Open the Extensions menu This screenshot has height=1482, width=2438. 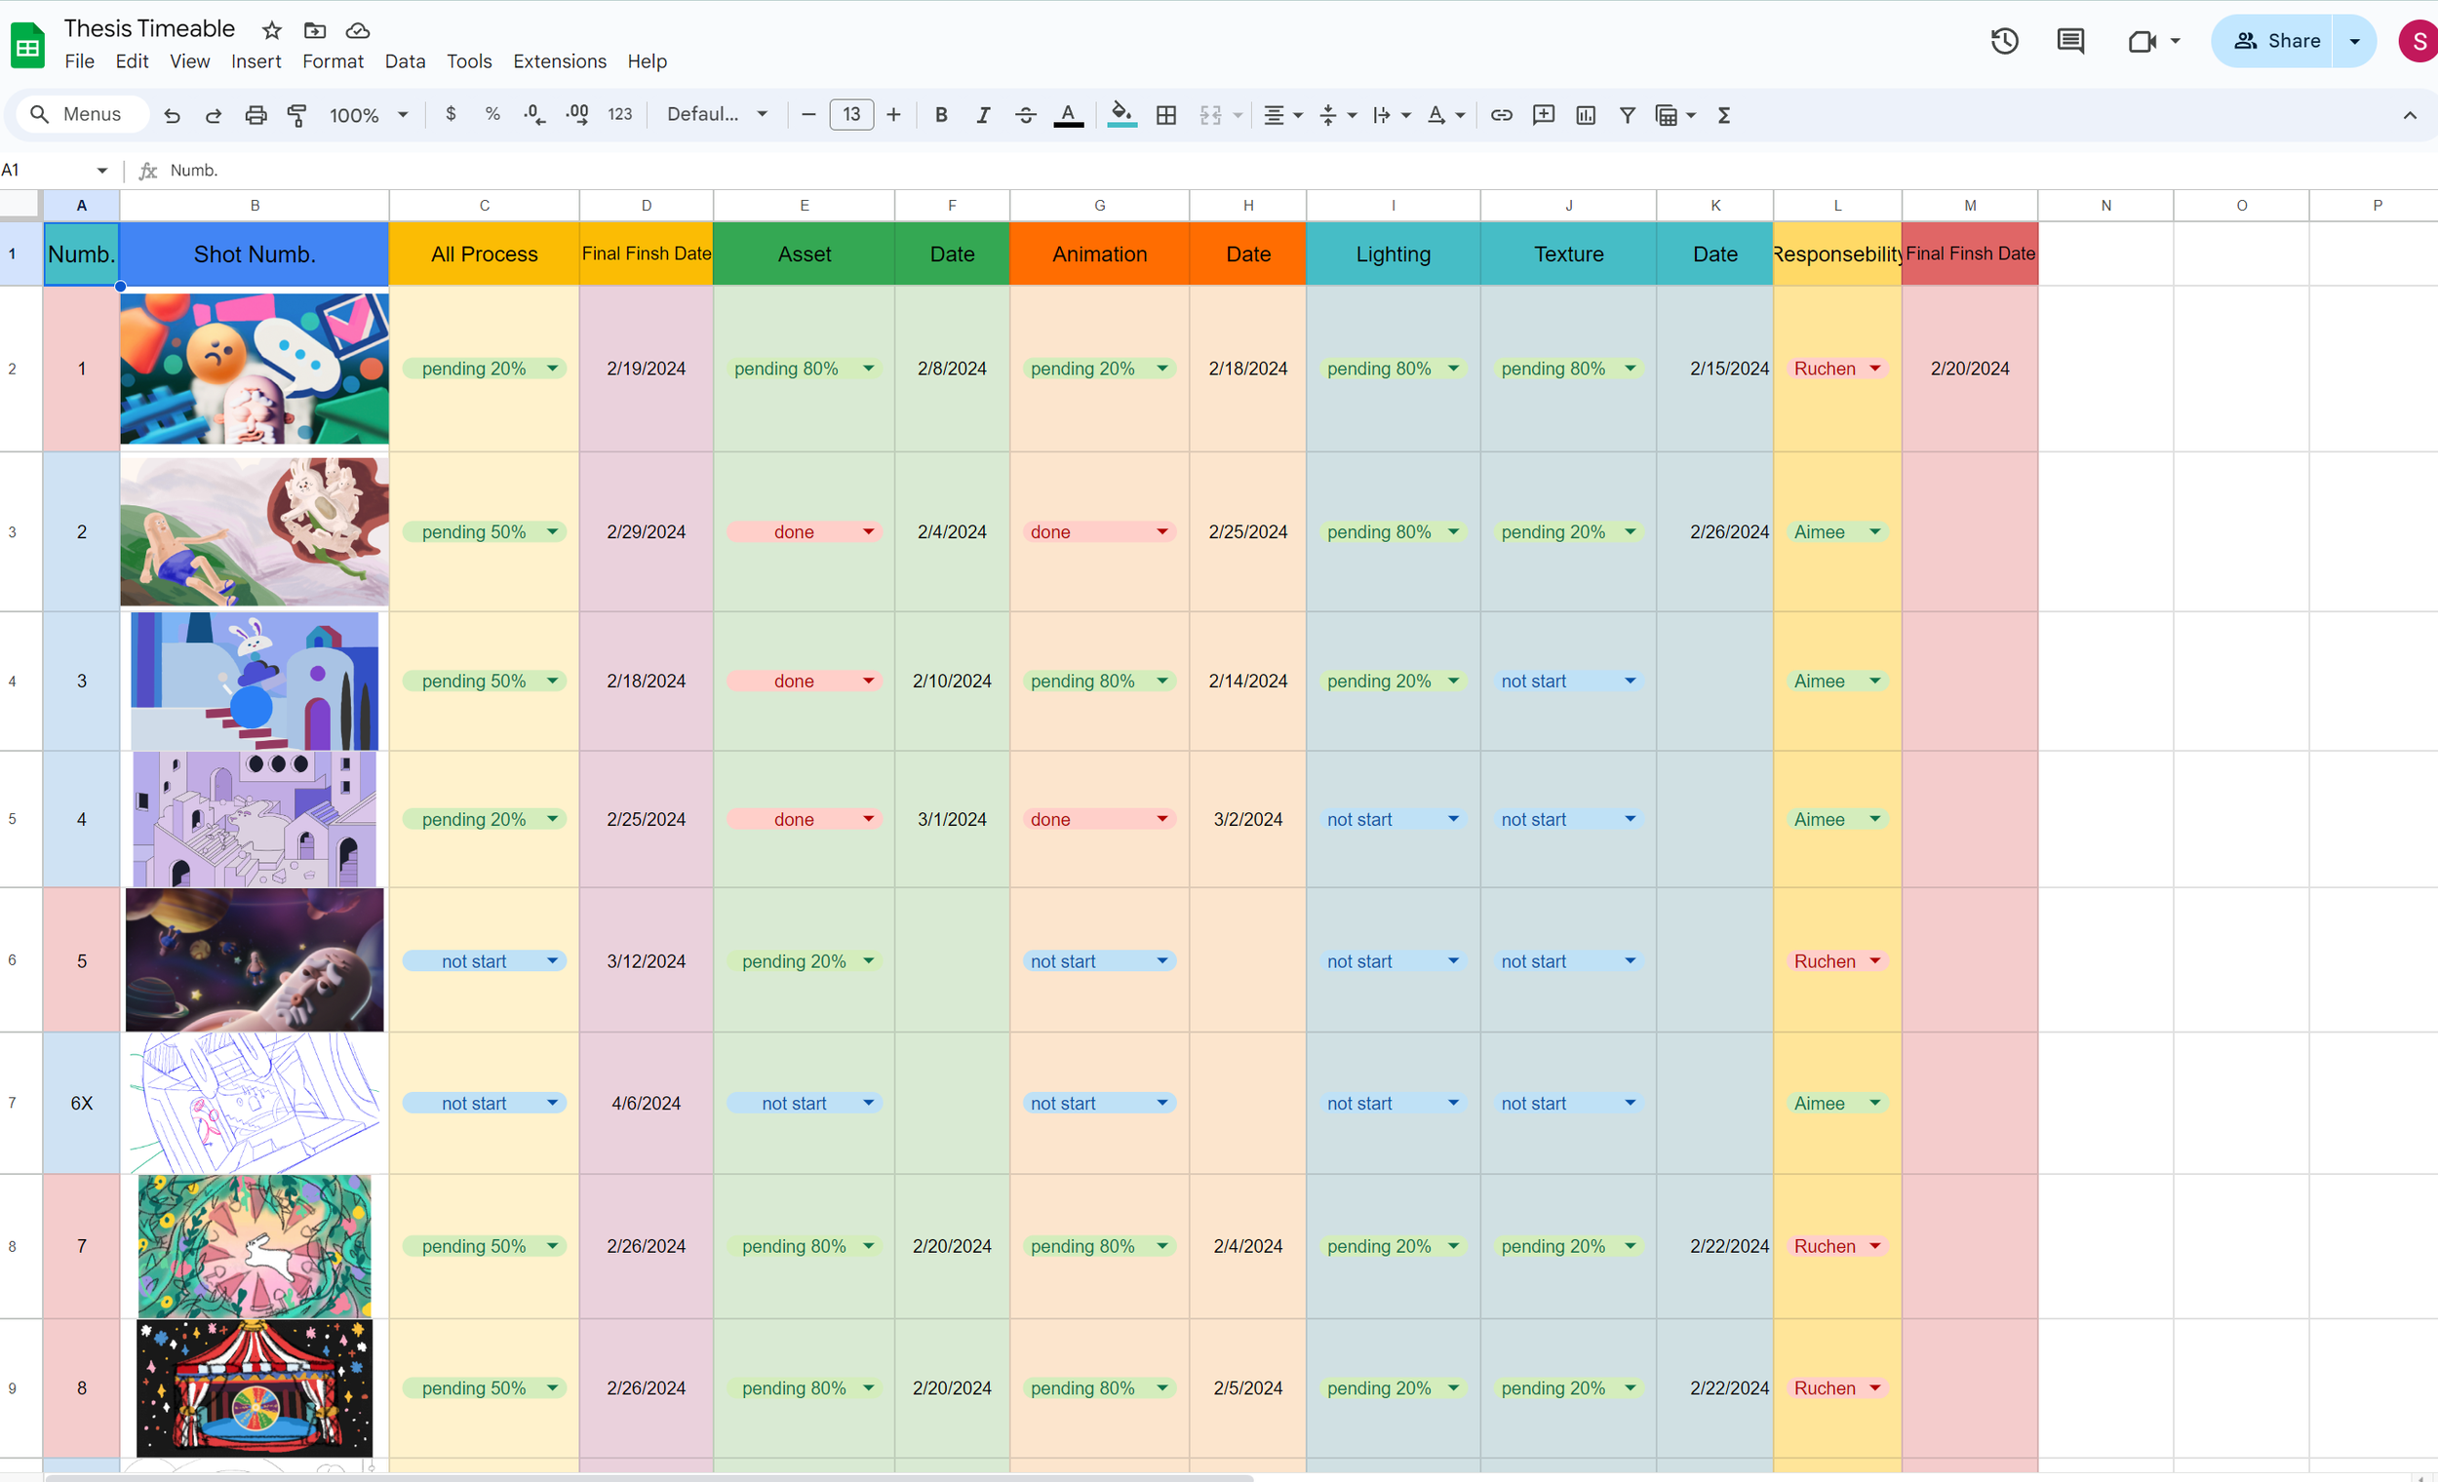click(559, 61)
